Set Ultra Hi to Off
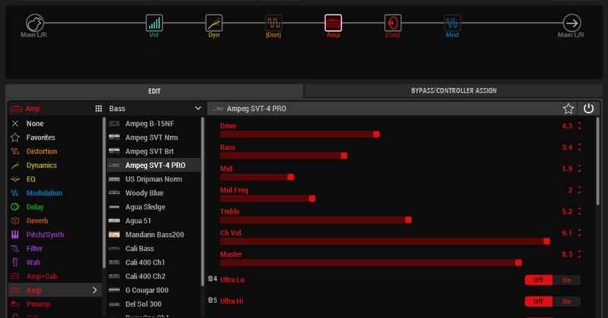Screen dimensions: 608x318 click(539, 301)
